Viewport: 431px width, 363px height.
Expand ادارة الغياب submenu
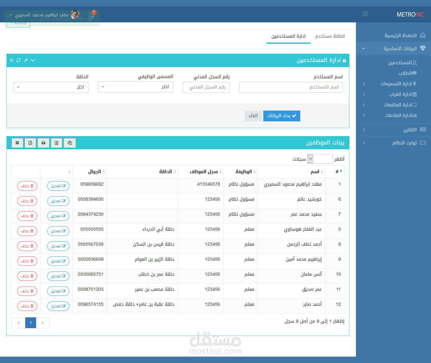coord(364,94)
